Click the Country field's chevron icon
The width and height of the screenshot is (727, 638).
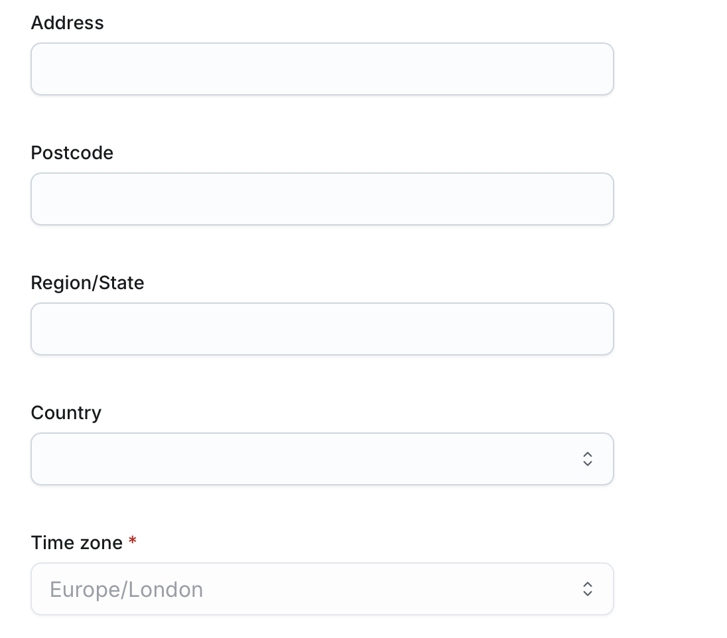[587, 459]
